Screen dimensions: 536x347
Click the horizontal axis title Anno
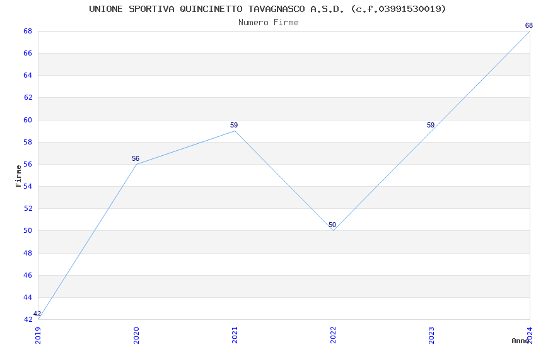(x=520, y=341)
